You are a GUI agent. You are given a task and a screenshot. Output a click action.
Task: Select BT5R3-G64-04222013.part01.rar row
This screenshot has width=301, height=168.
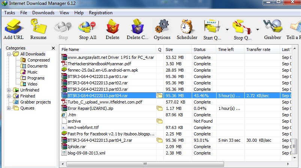tap(176, 76)
